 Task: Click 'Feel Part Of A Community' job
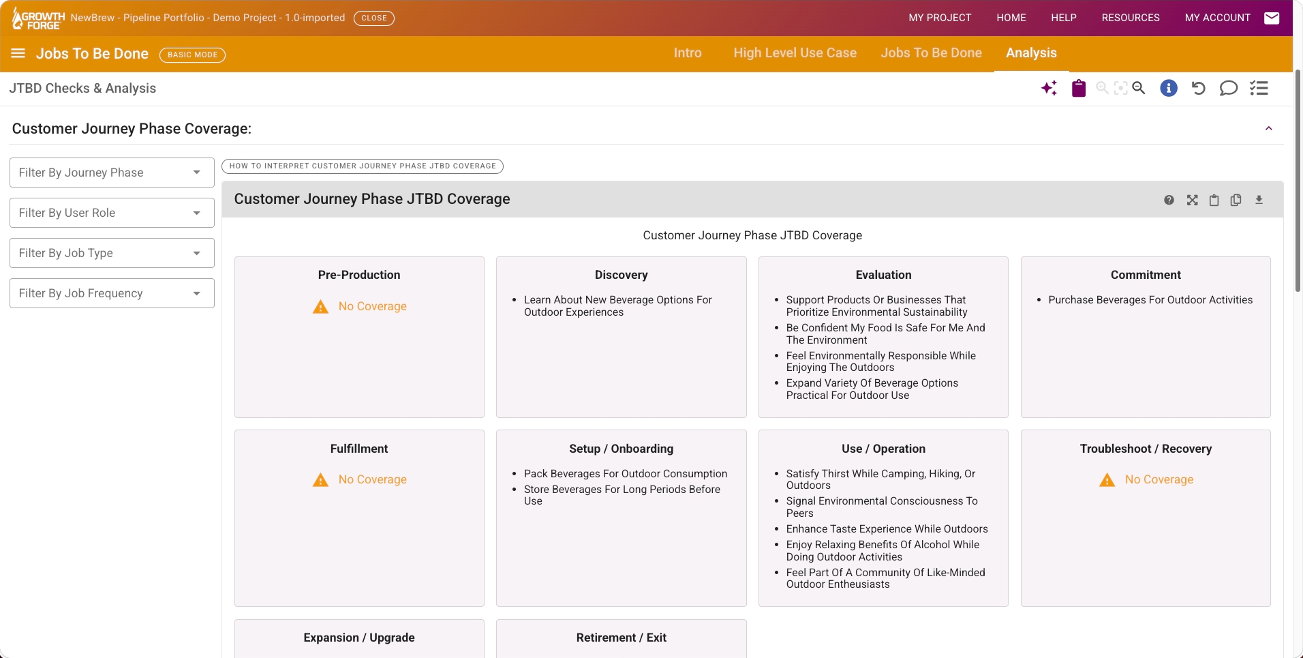[x=885, y=579]
